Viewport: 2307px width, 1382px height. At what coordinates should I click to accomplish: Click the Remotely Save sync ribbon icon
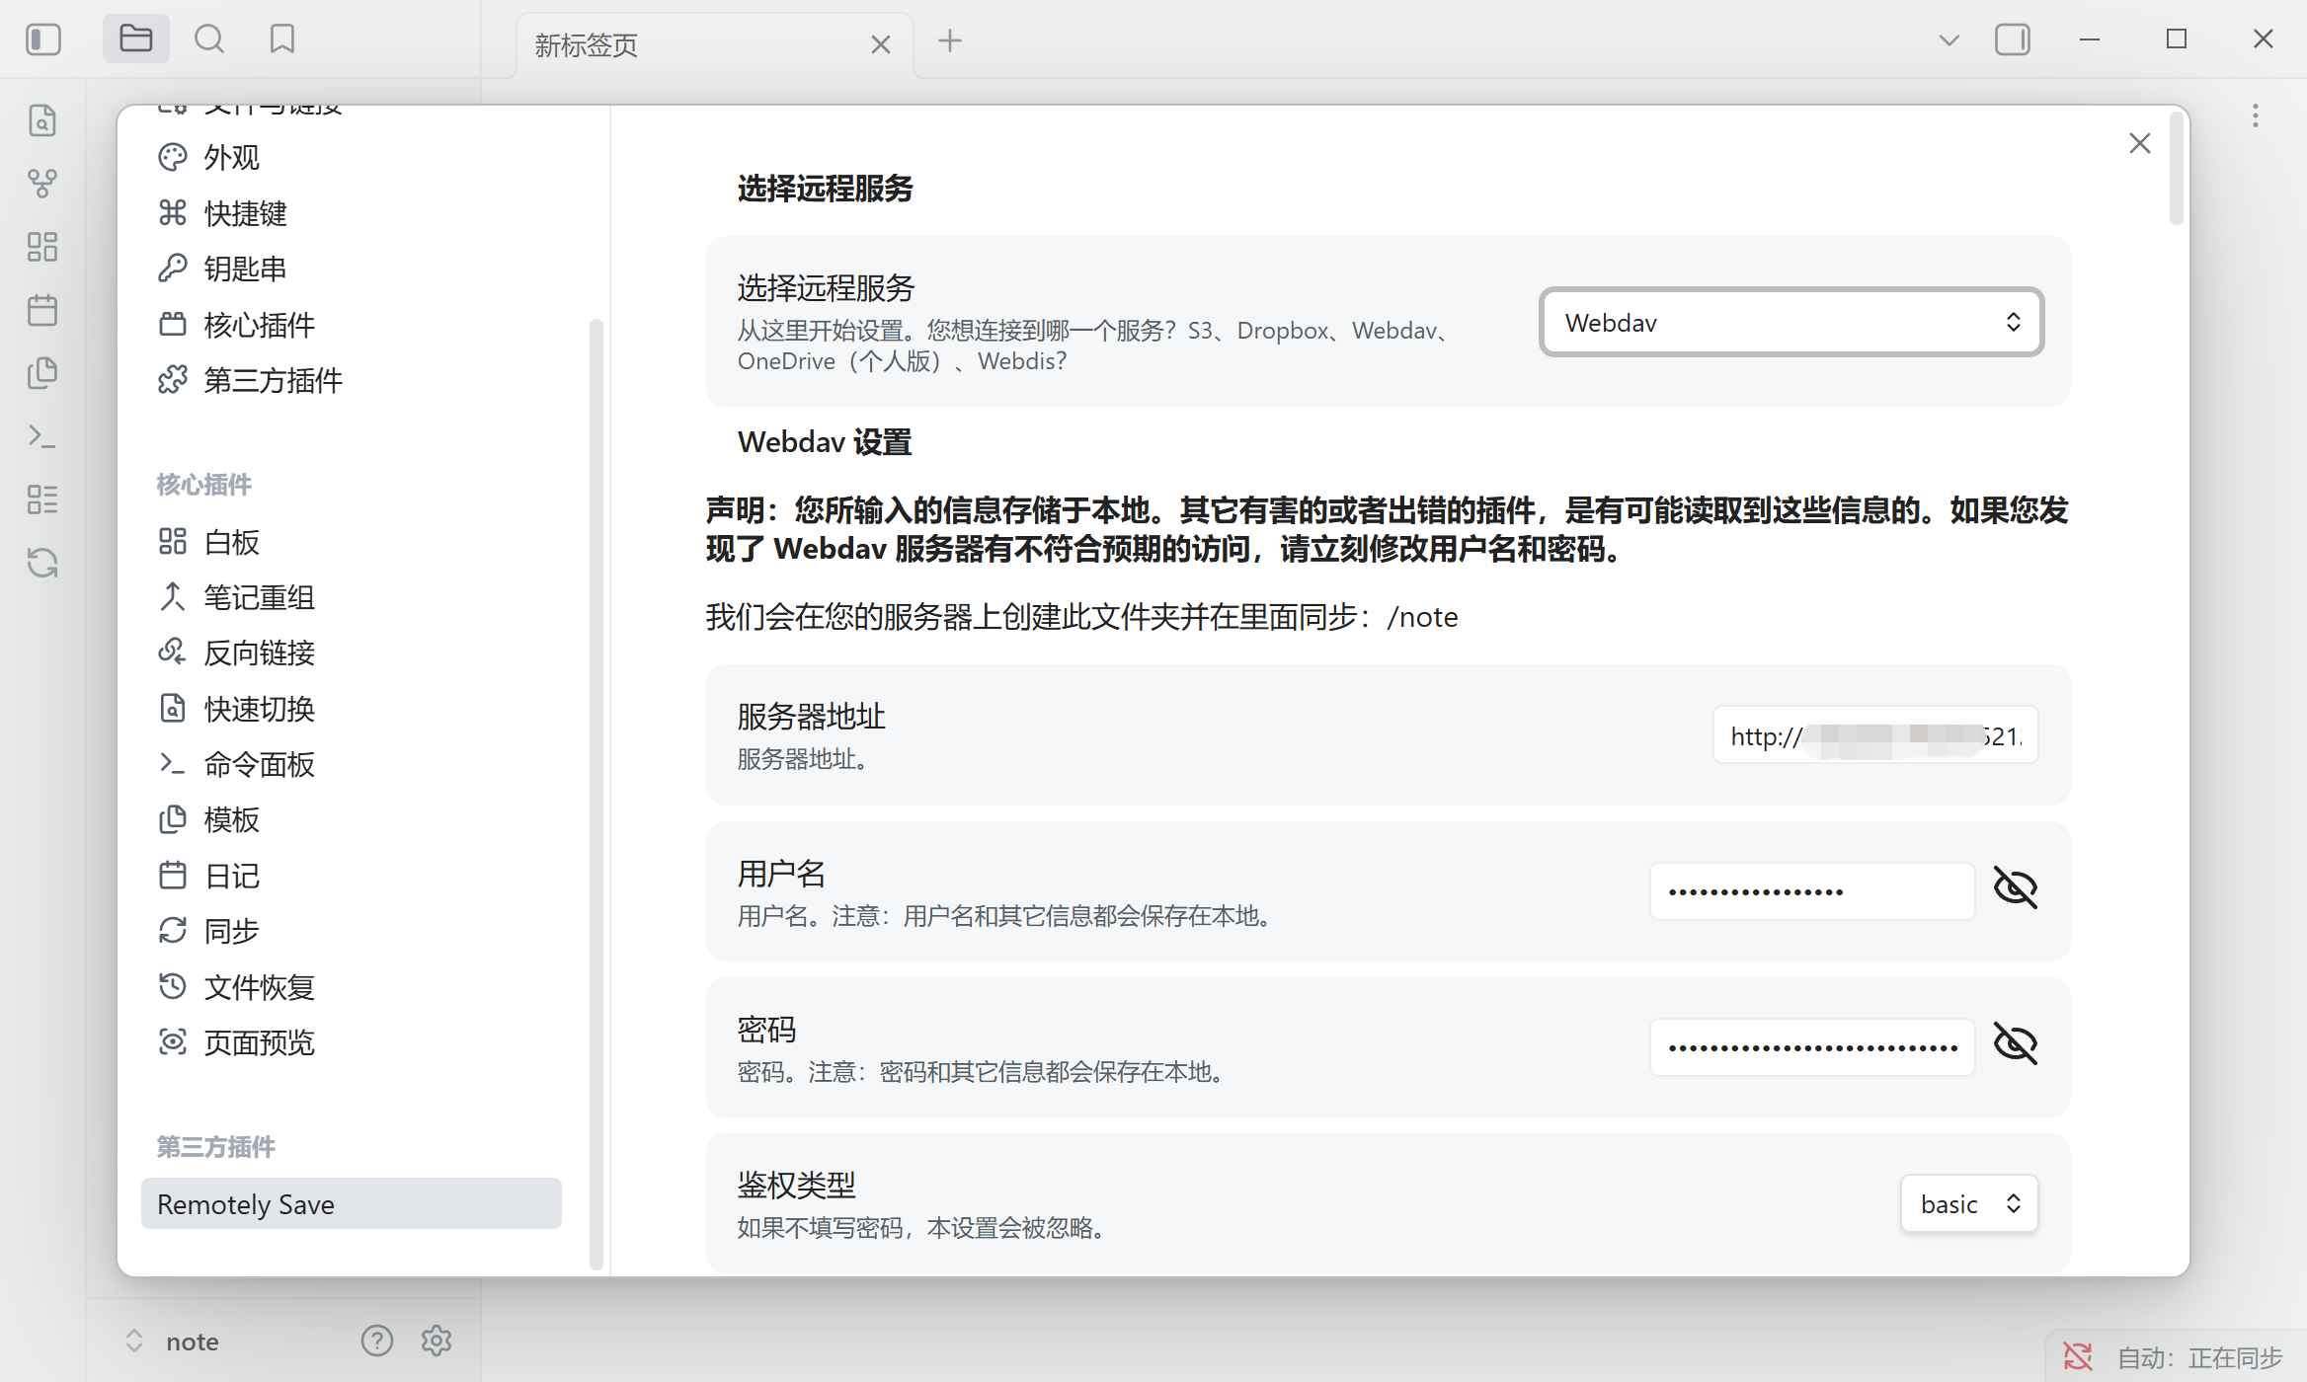42,563
